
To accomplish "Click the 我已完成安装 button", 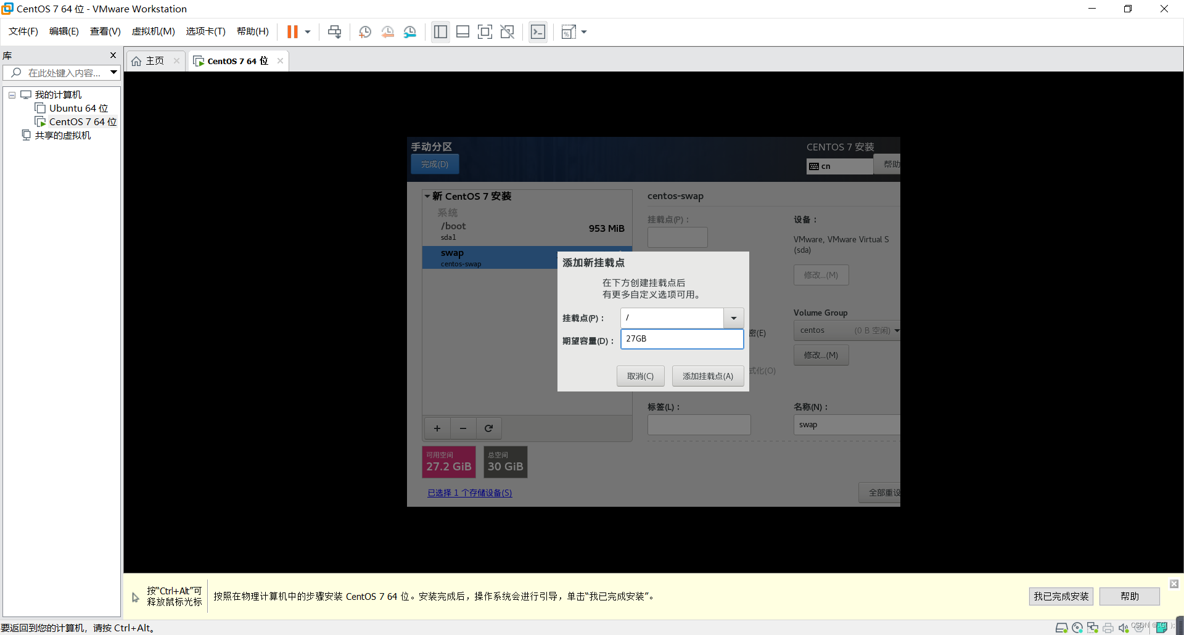I will point(1061,596).
